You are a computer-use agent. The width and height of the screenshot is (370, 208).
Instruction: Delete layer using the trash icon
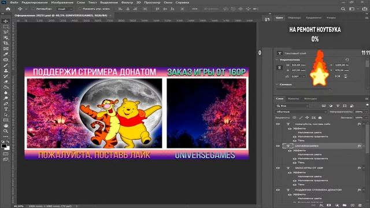point(360,206)
